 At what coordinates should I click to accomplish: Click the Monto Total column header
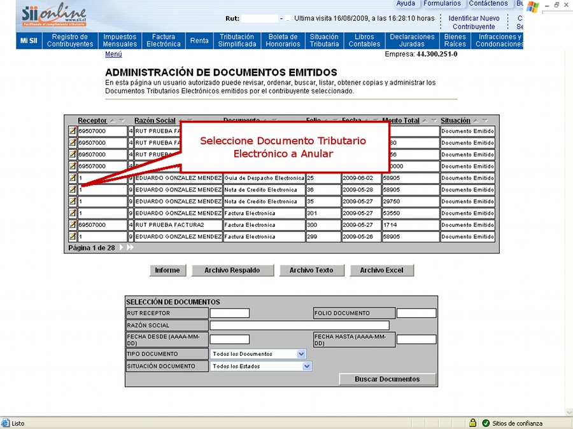click(x=401, y=120)
